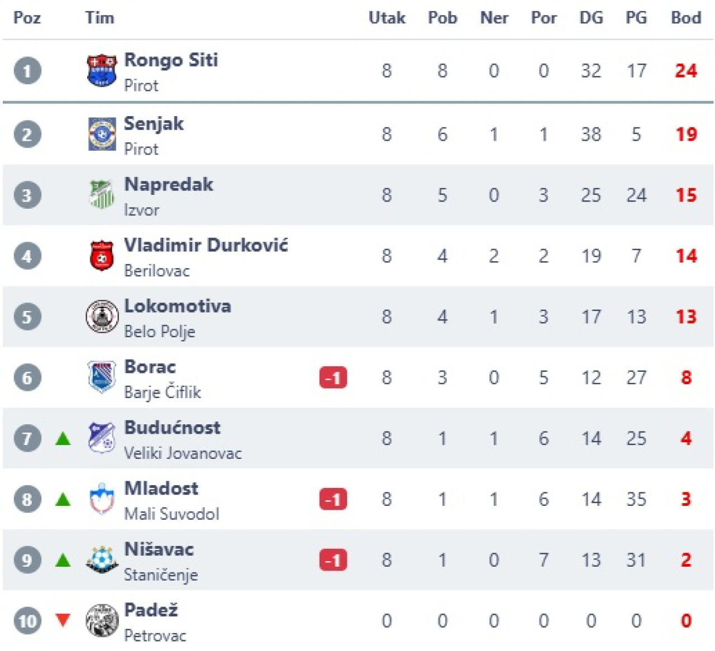715x651 pixels.
Task: Click the Budućnost club badge
Action: (102, 438)
